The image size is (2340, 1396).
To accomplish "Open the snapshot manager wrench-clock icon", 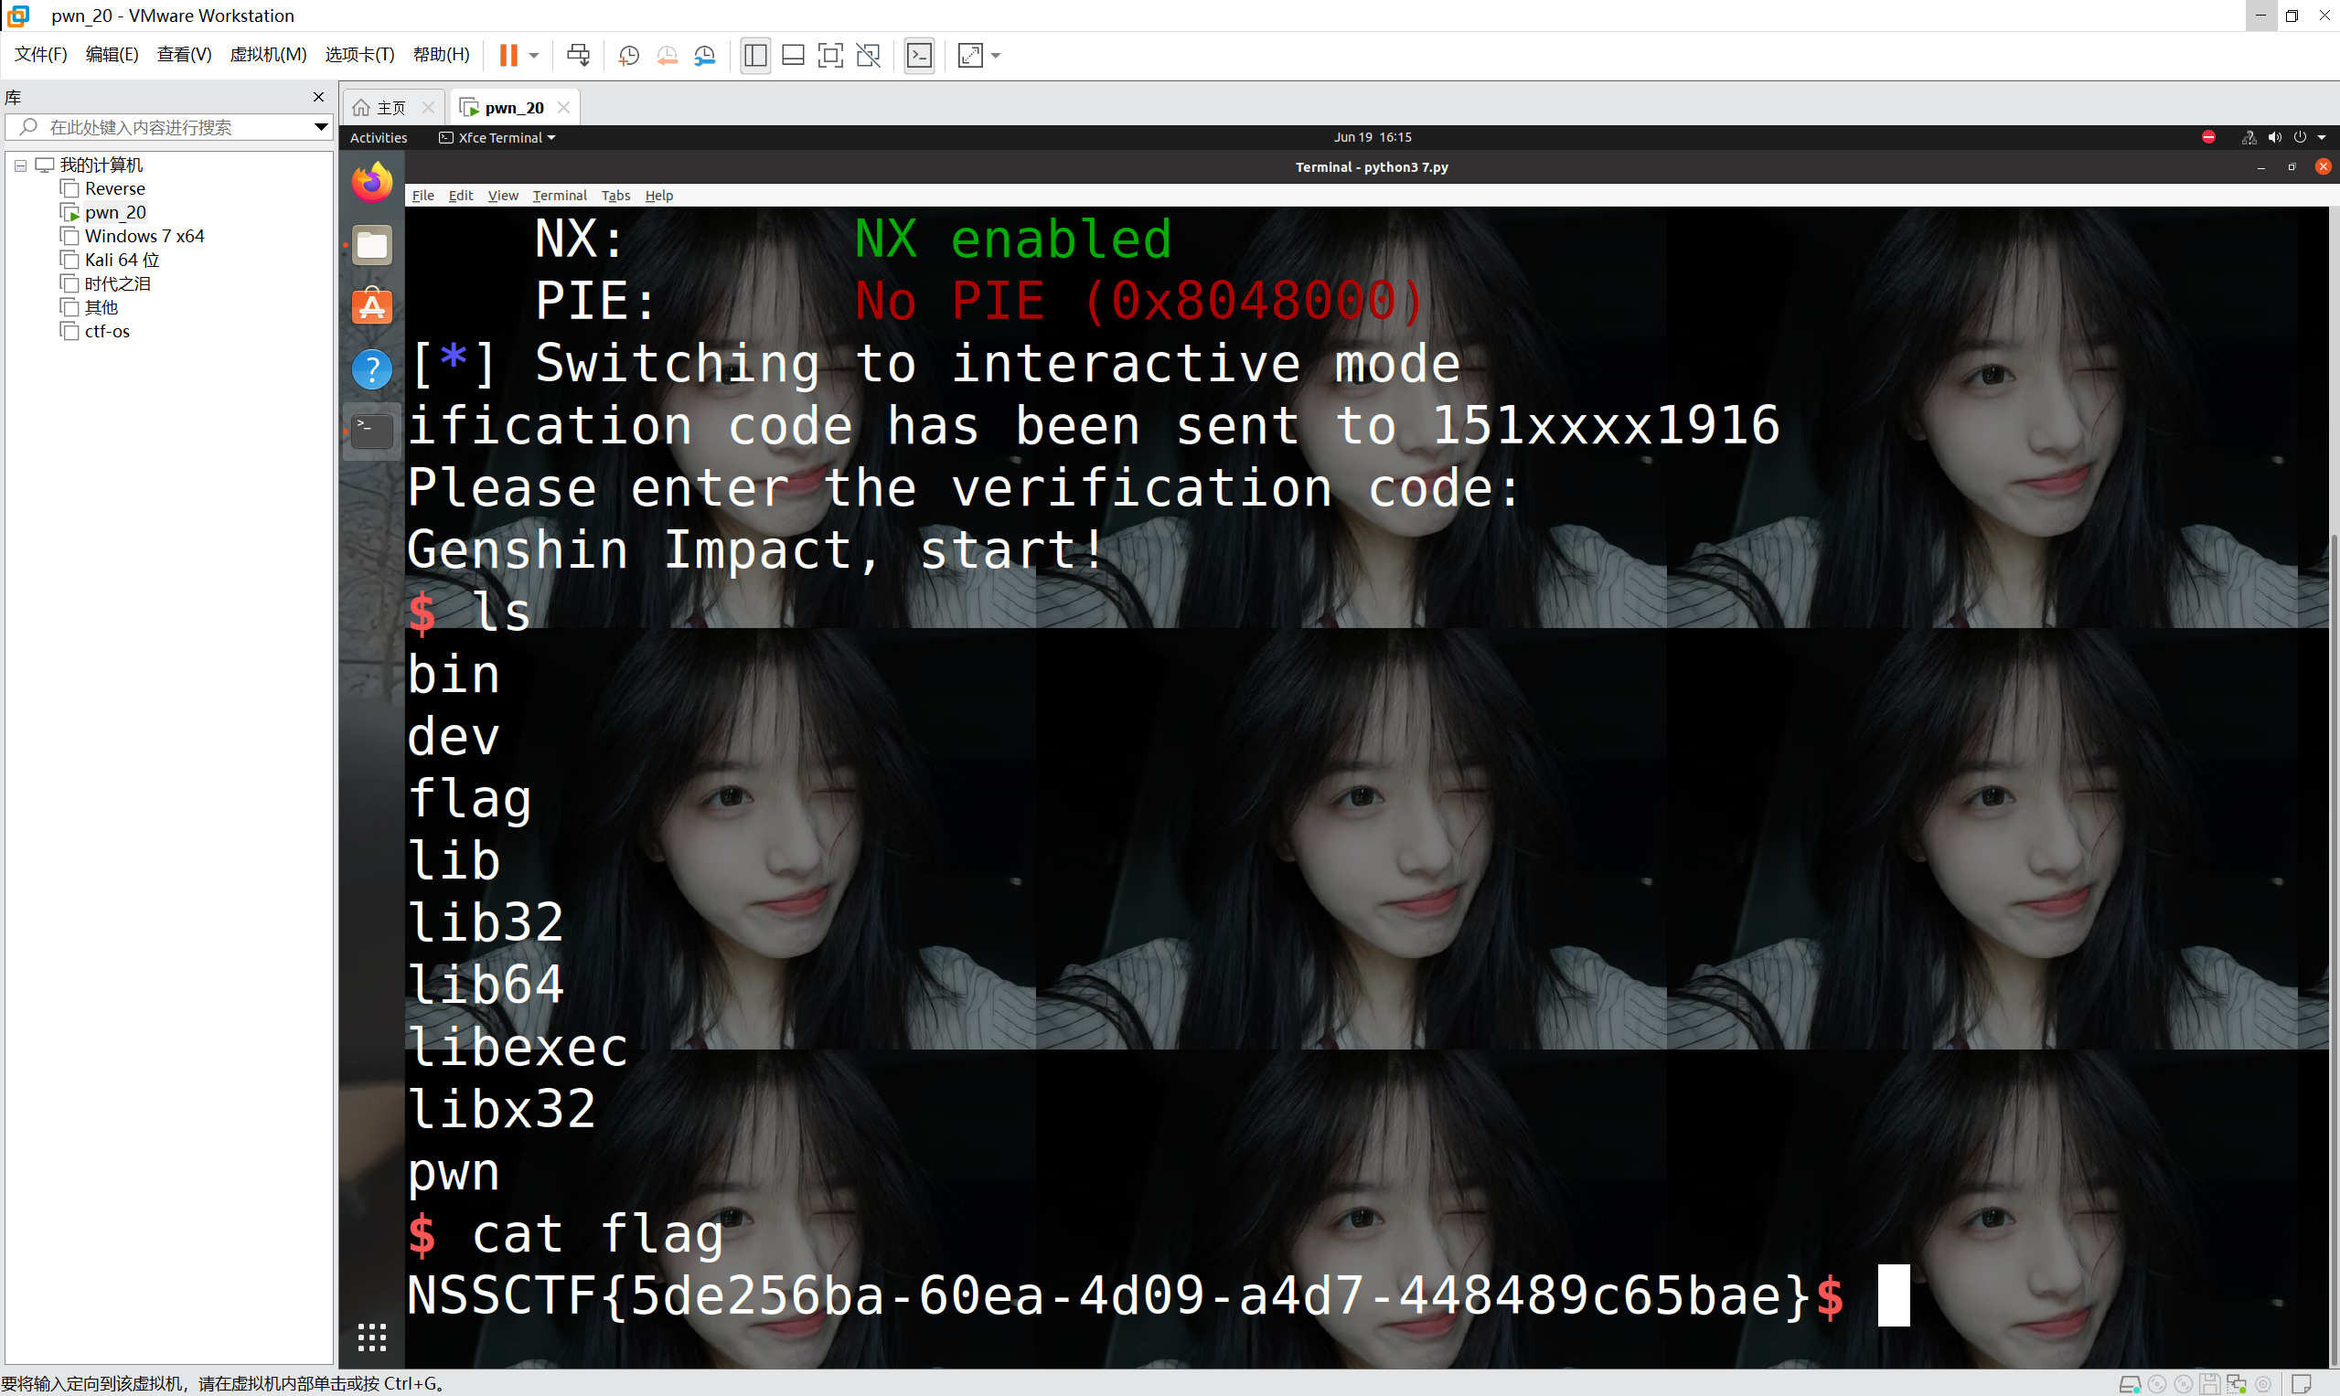I will [x=705, y=56].
